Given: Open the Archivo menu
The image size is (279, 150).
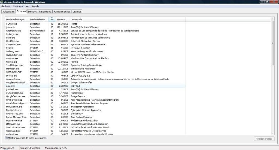Looking at the screenshot, I should [5, 6].
